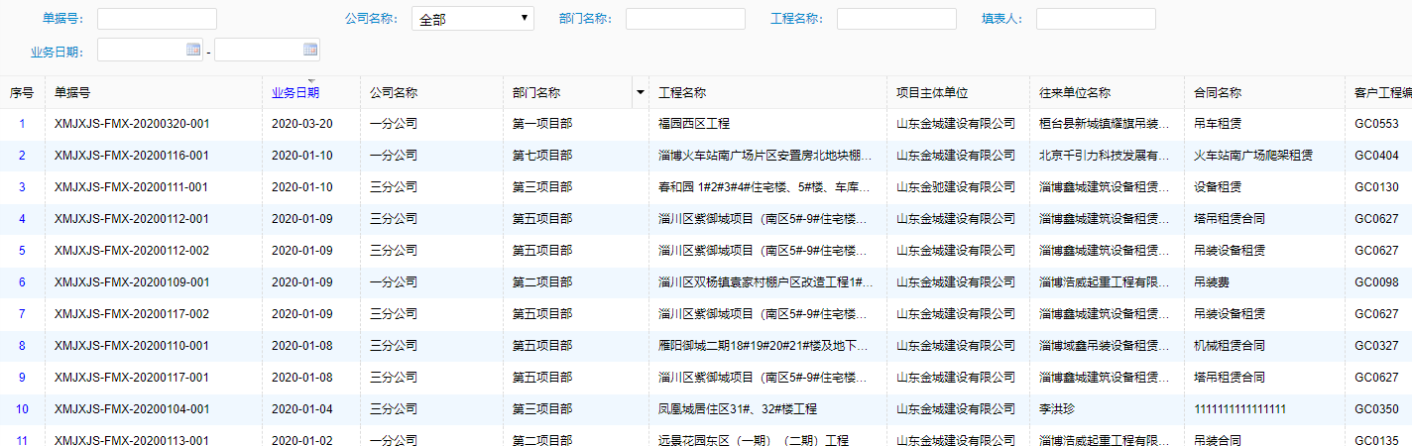Click 凤凰城居住区31#、32#楼工程 cell
This screenshot has width=1412, height=446.
click(x=738, y=409)
